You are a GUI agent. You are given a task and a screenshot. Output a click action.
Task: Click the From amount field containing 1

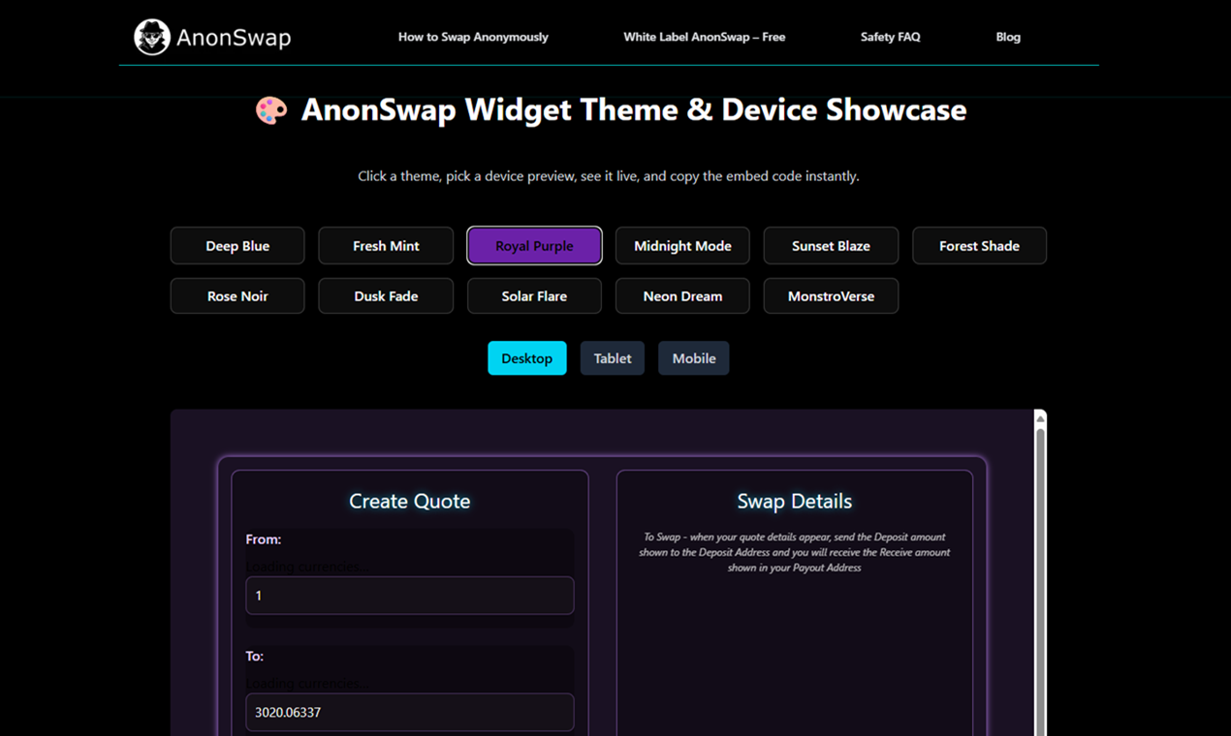tap(410, 596)
